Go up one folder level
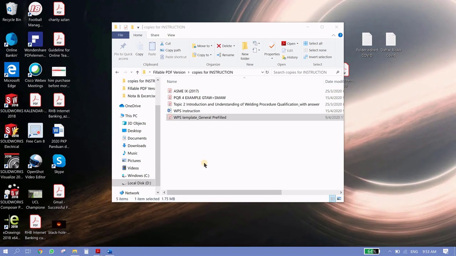Screen dimensions: 456x256 pyautogui.click(x=137, y=72)
